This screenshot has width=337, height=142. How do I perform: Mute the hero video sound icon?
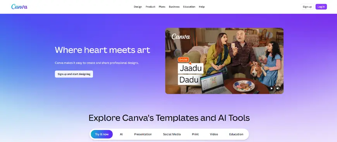pos(278,88)
